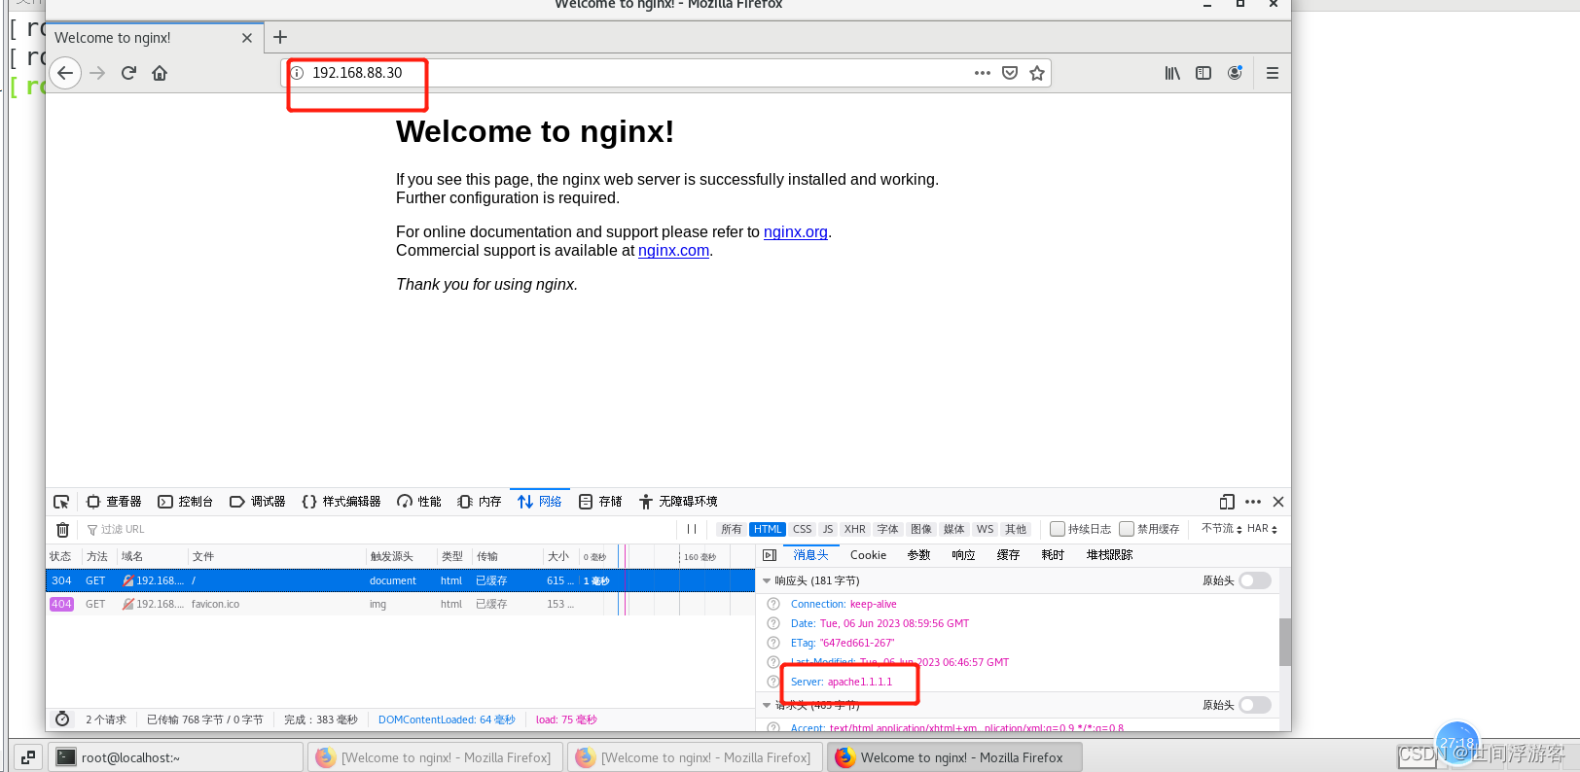The height and width of the screenshot is (772, 1580).
Task: Open help for the Date header
Action: 773,623
